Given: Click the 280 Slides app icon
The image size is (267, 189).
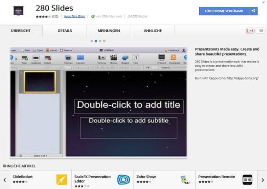Looking at the screenshot, I should coord(18,11).
